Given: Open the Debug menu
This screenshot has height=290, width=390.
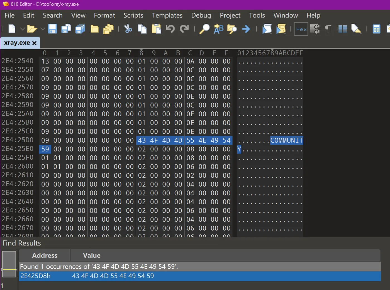Looking at the screenshot, I should [201, 15].
